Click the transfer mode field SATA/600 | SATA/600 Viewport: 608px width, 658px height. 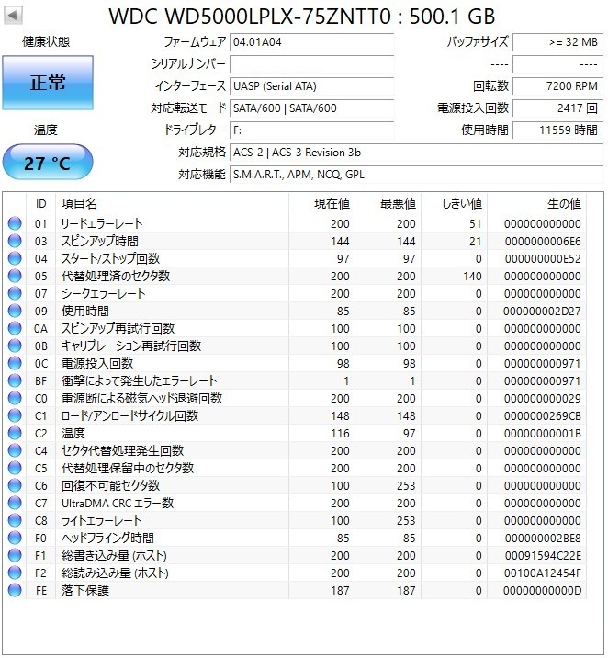(312, 108)
